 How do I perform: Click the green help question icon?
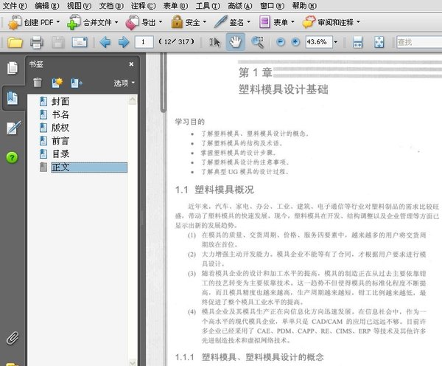[x=12, y=157]
